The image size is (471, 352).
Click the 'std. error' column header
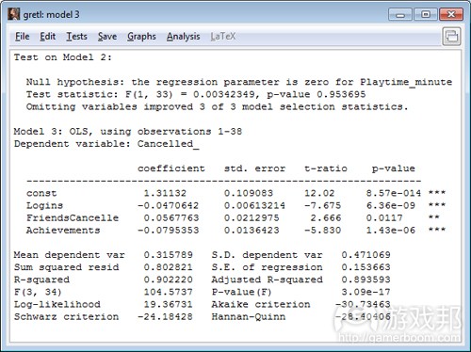point(254,168)
